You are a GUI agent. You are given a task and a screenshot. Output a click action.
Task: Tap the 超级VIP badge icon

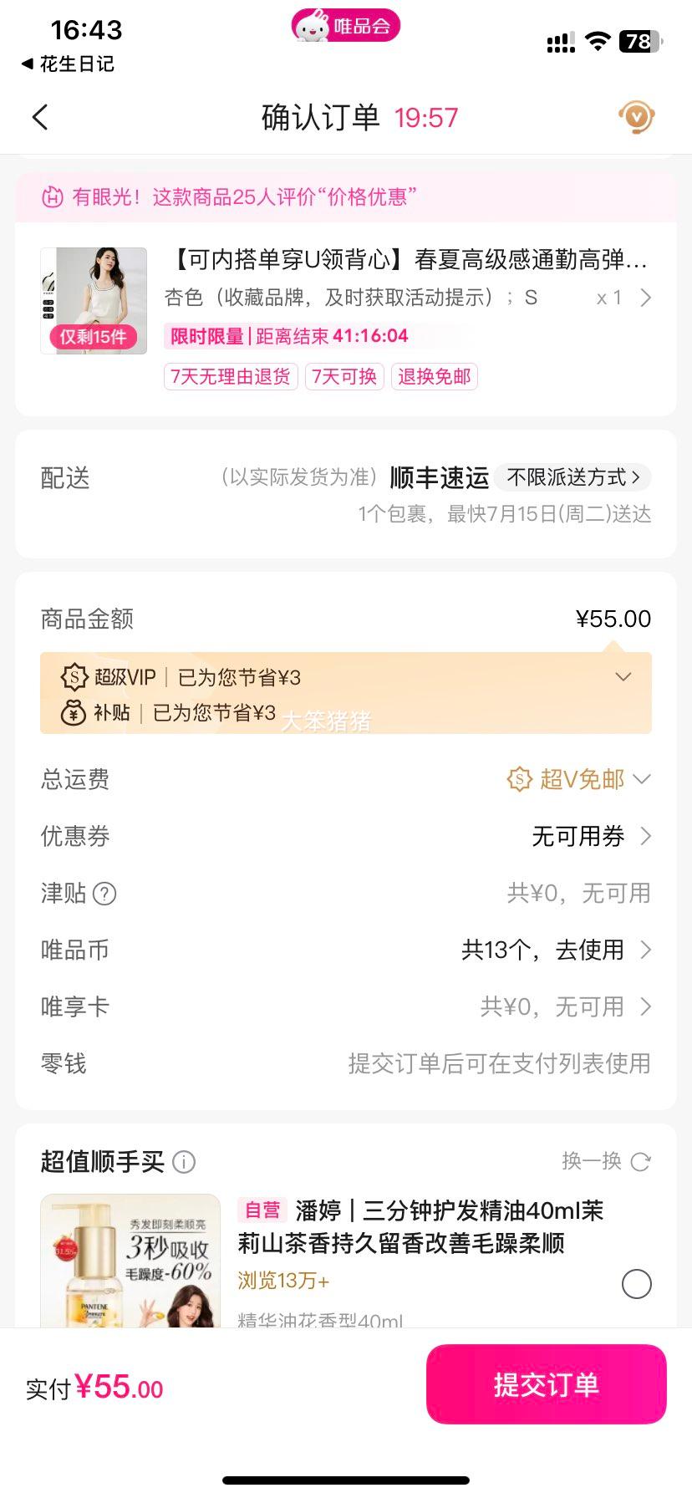tap(74, 677)
